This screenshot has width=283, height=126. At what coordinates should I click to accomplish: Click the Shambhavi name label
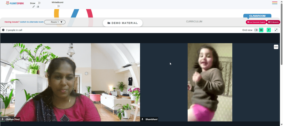(151, 119)
